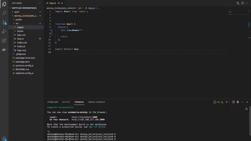251x141 pixels.
Task: Open the Docker view in activity bar
Action: click(4, 50)
